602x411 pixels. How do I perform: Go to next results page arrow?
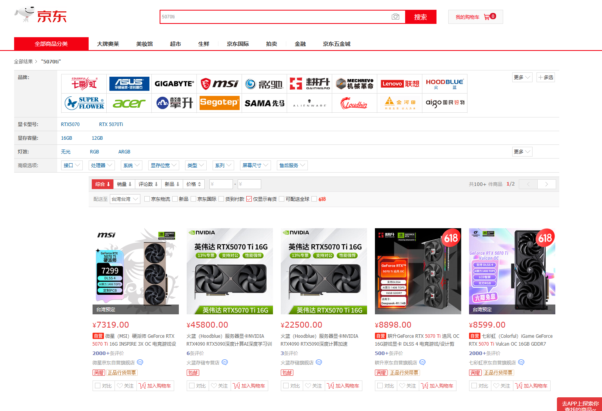(x=547, y=184)
